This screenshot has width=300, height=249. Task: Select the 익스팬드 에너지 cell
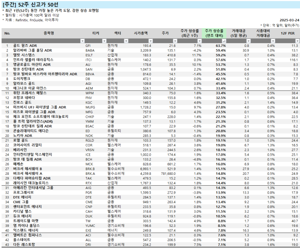(x=25, y=231)
